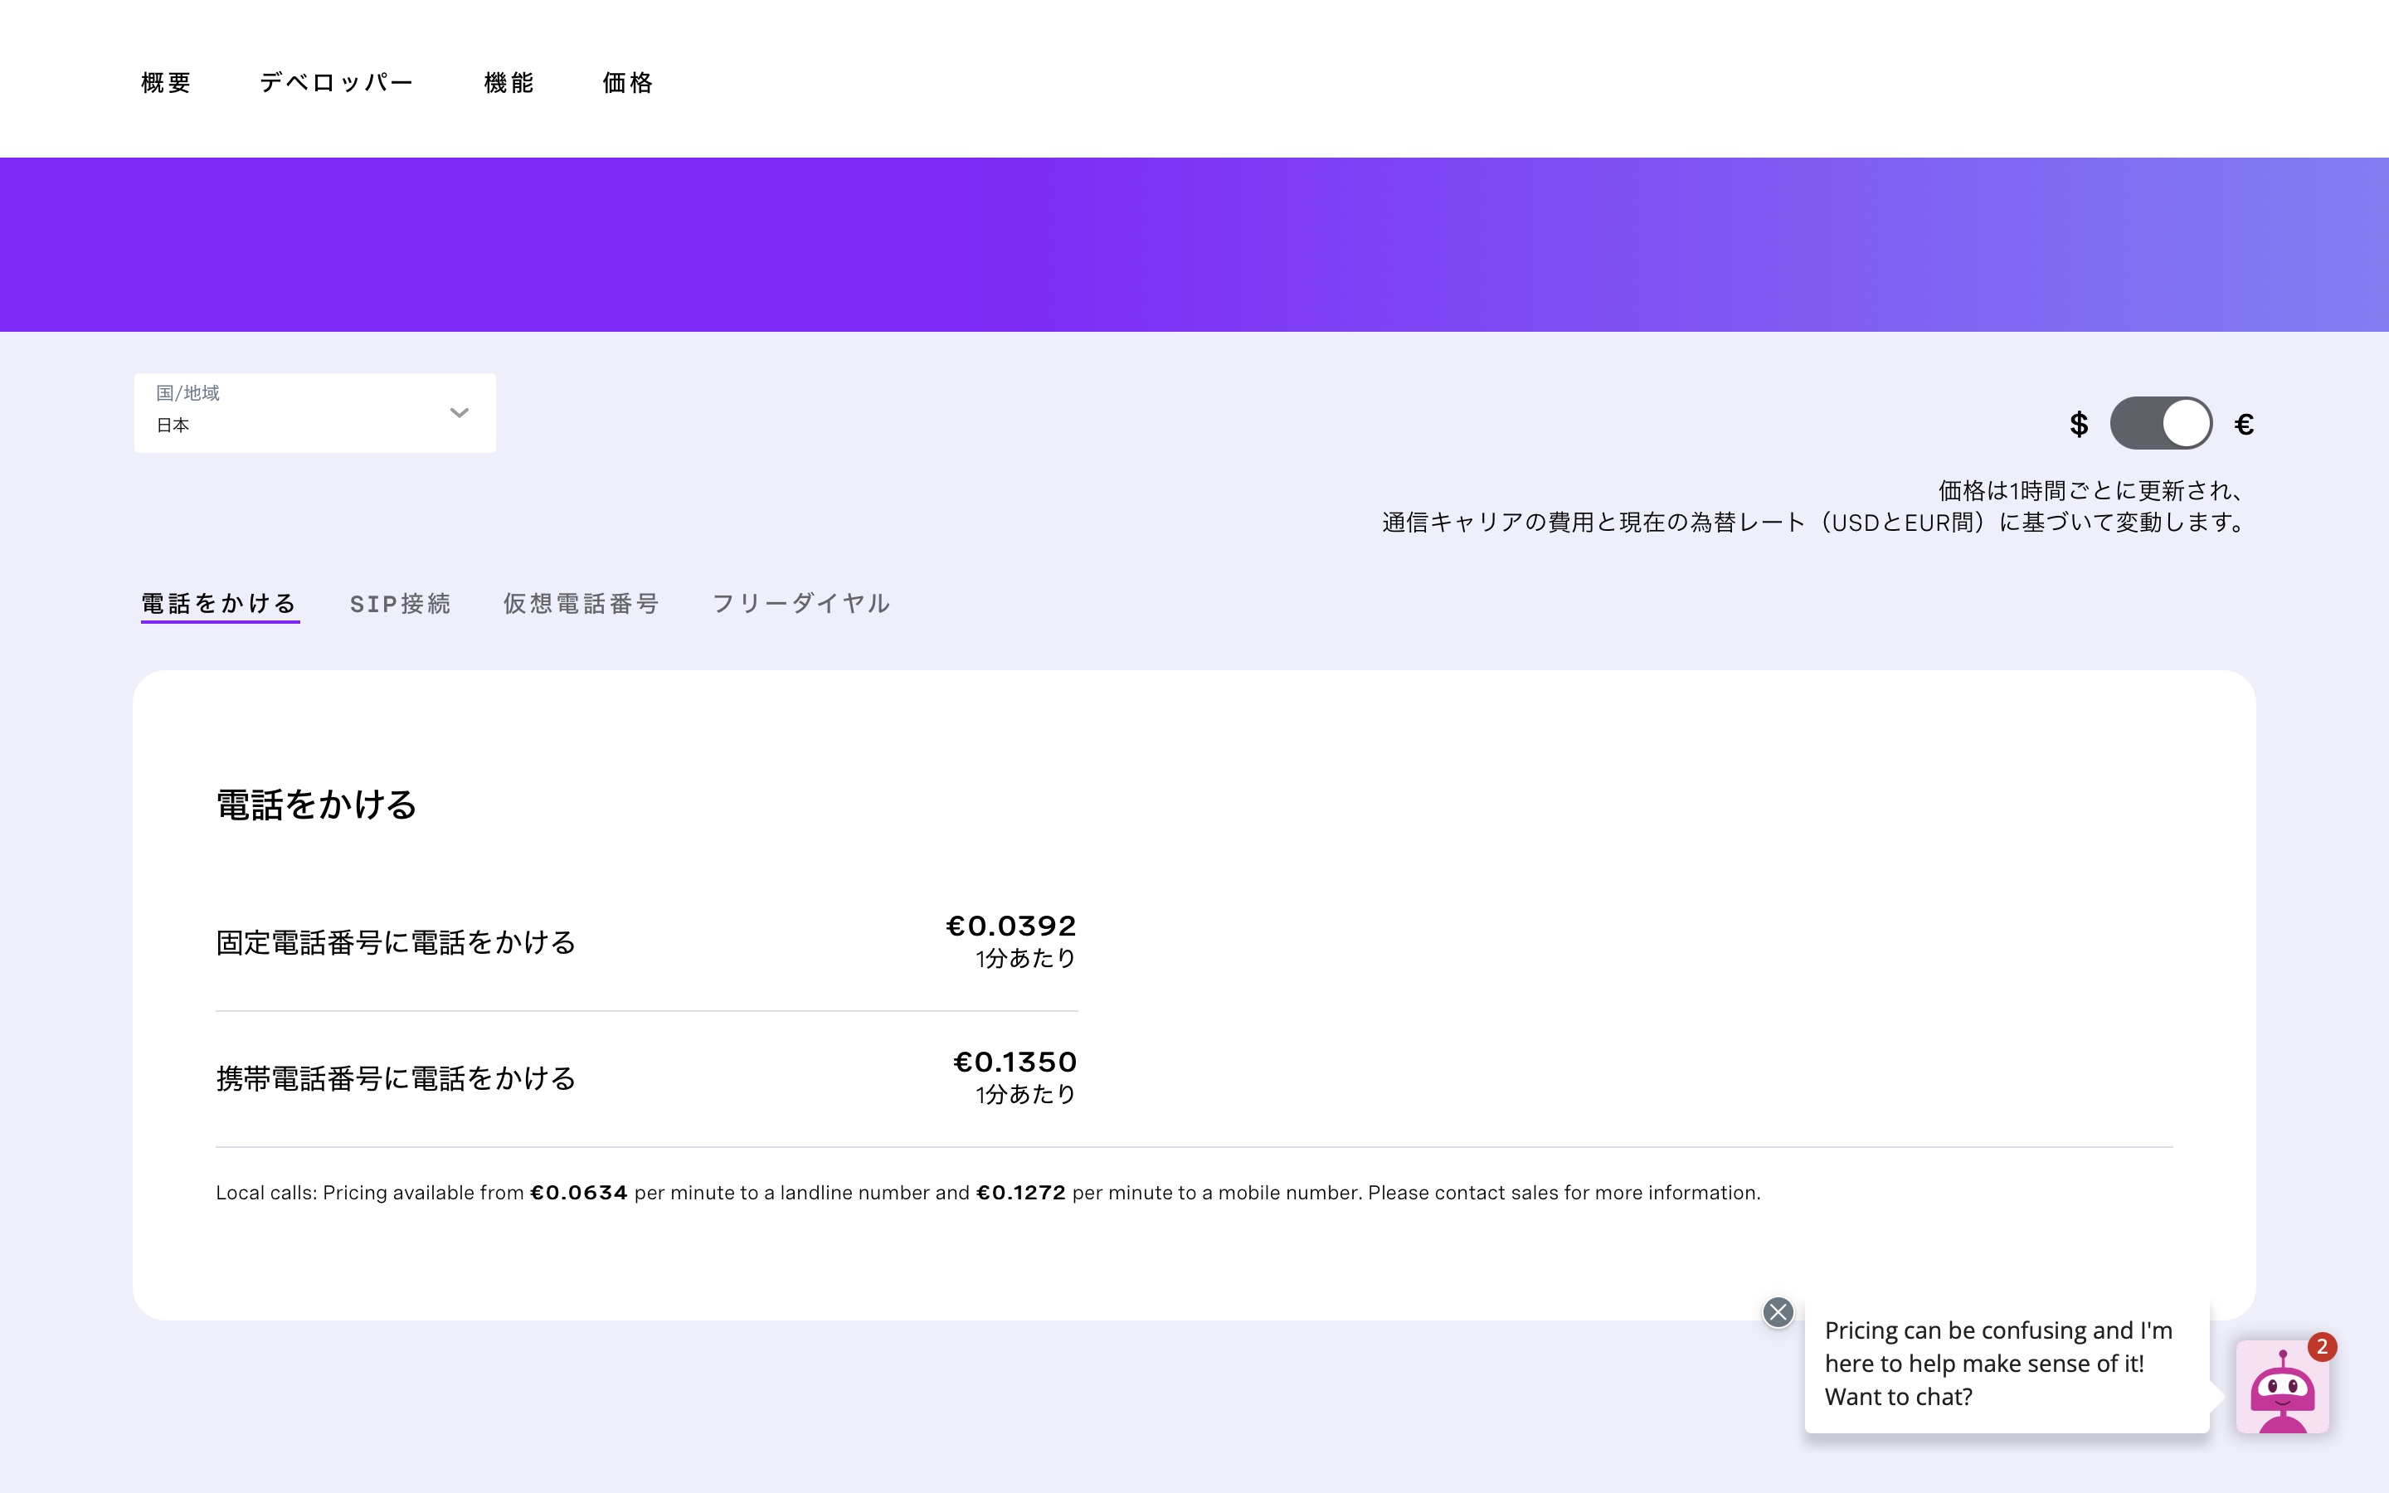The width and height of the screenshot is (2389, 1493).
Task: Click the euro symbol beside the toggle
Action: [2244, 423]
